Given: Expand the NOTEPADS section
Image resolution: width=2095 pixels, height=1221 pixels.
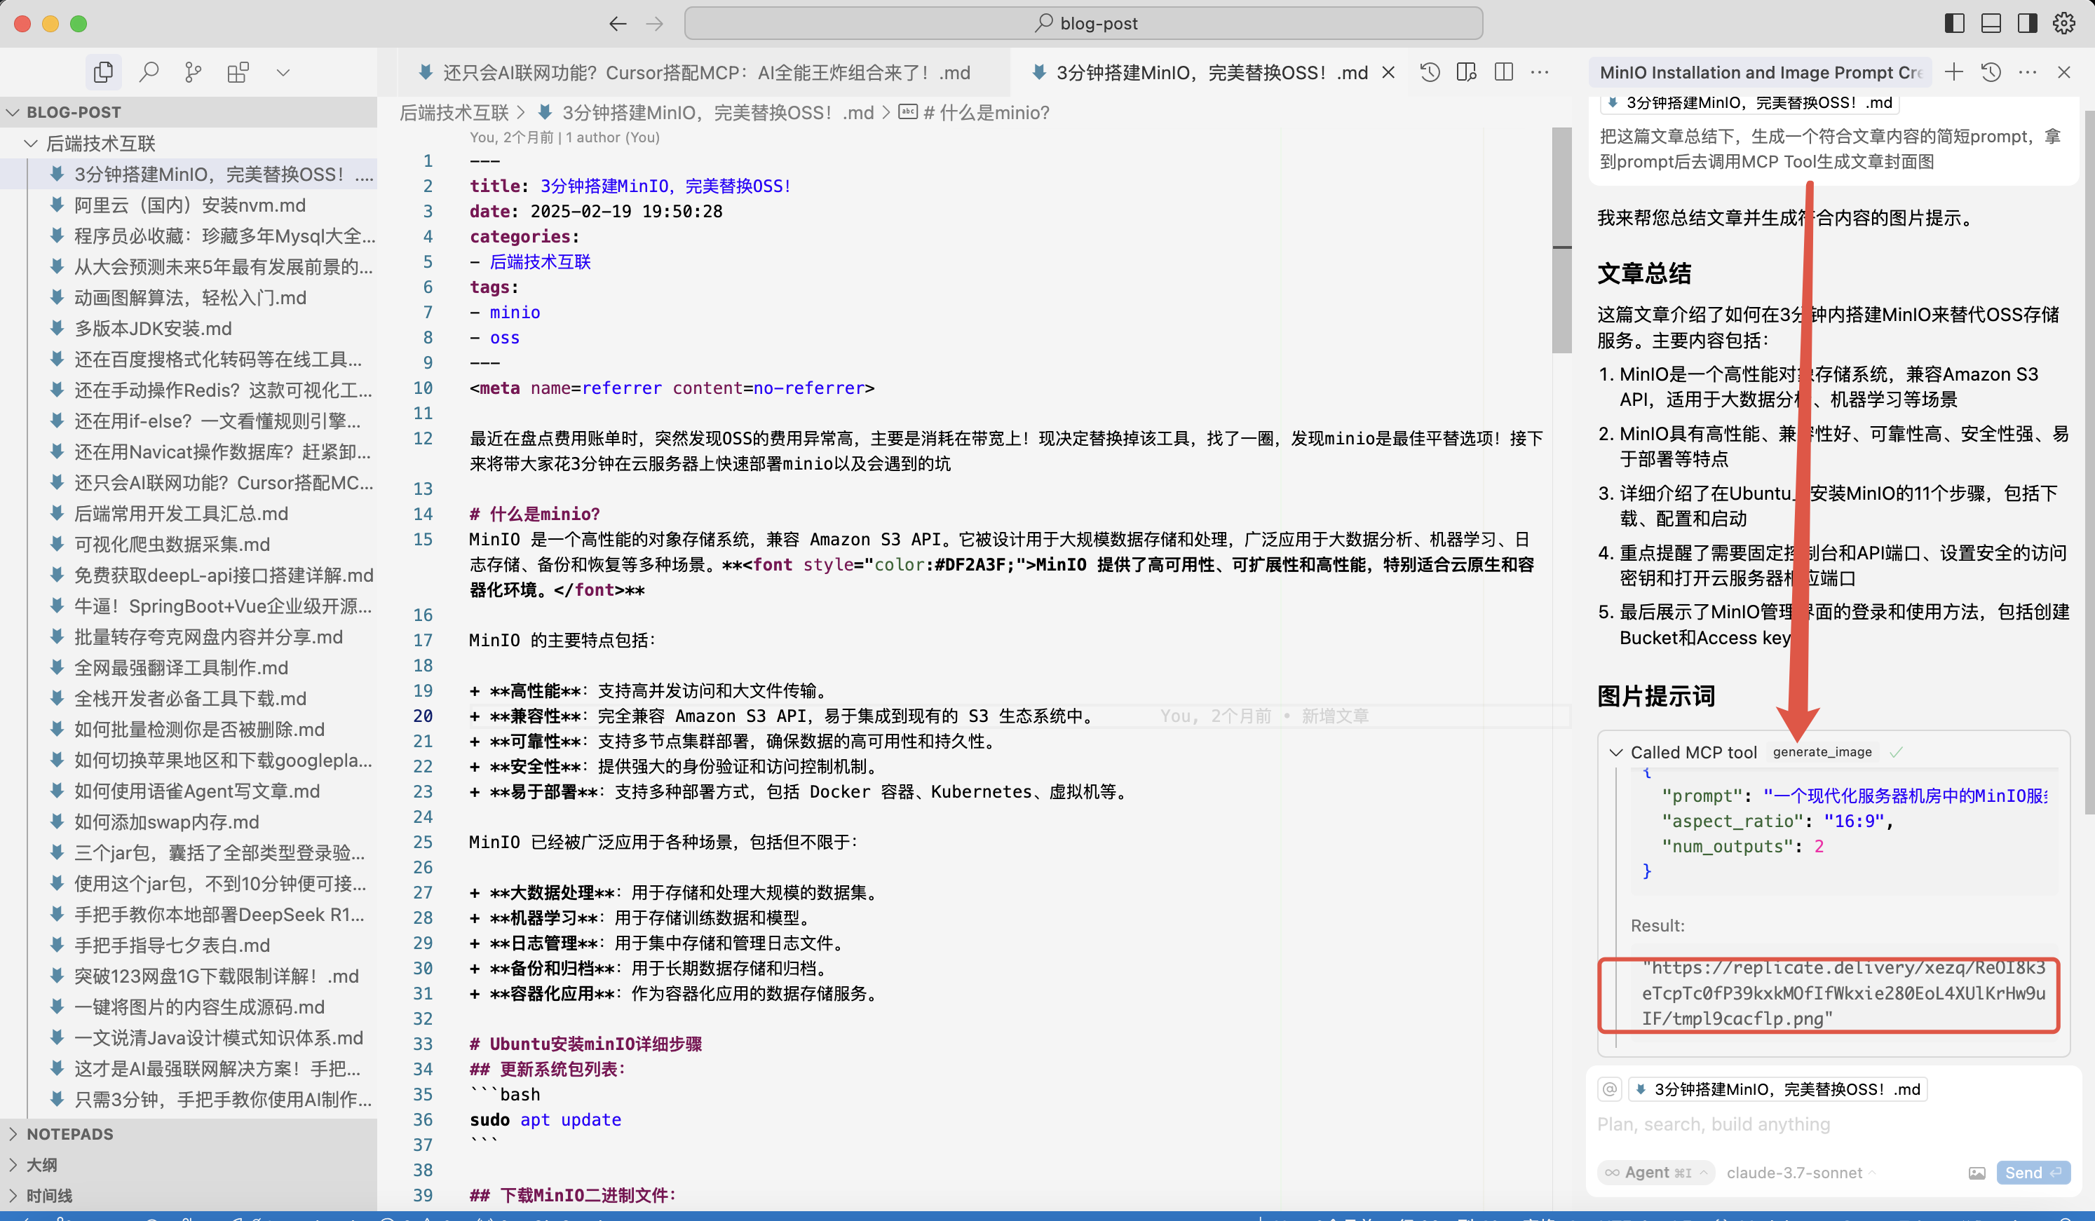Looking at the screenshot, I should coord(70,1133).
